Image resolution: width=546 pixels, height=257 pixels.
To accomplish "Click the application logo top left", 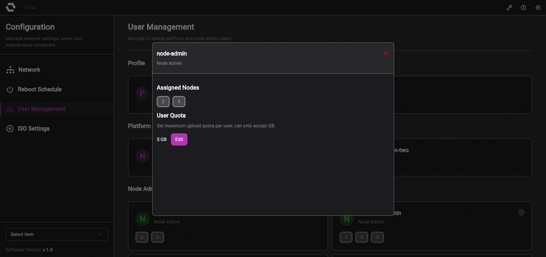I will (x=10, y=7).
